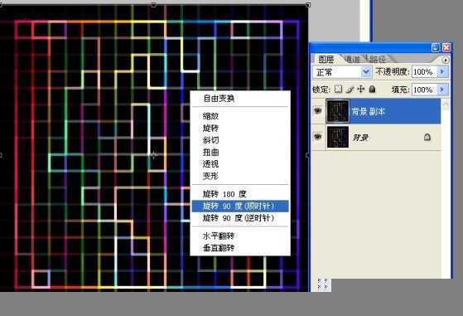The height and width of the screenshot is (316, 463).
Task: Click the transform center reference point
Action: tap(153, 155)
